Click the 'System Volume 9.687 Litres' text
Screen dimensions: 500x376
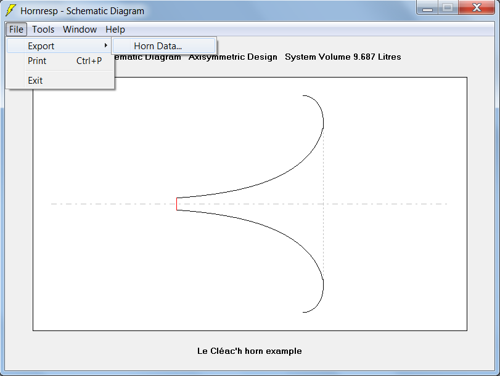343,57
